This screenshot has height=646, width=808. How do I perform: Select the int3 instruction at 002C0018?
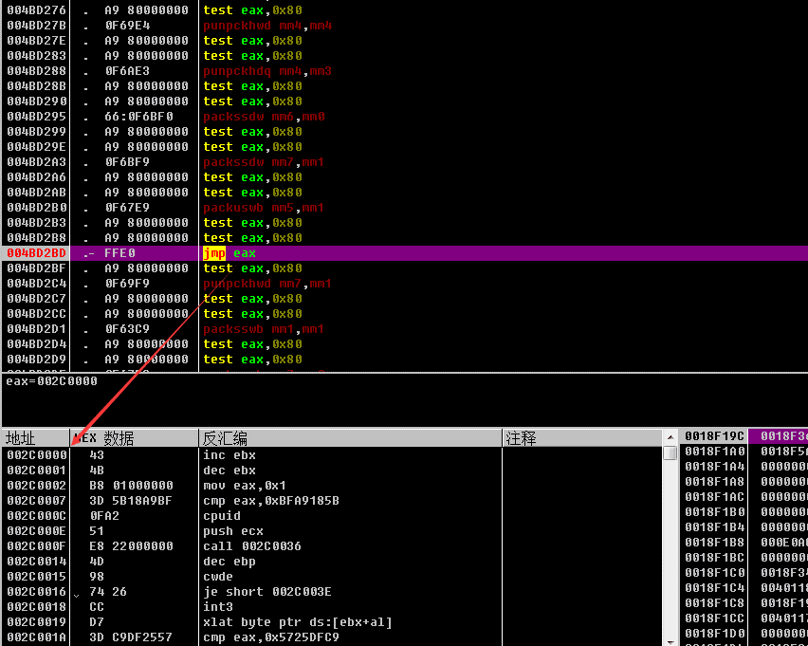(218, 607)
